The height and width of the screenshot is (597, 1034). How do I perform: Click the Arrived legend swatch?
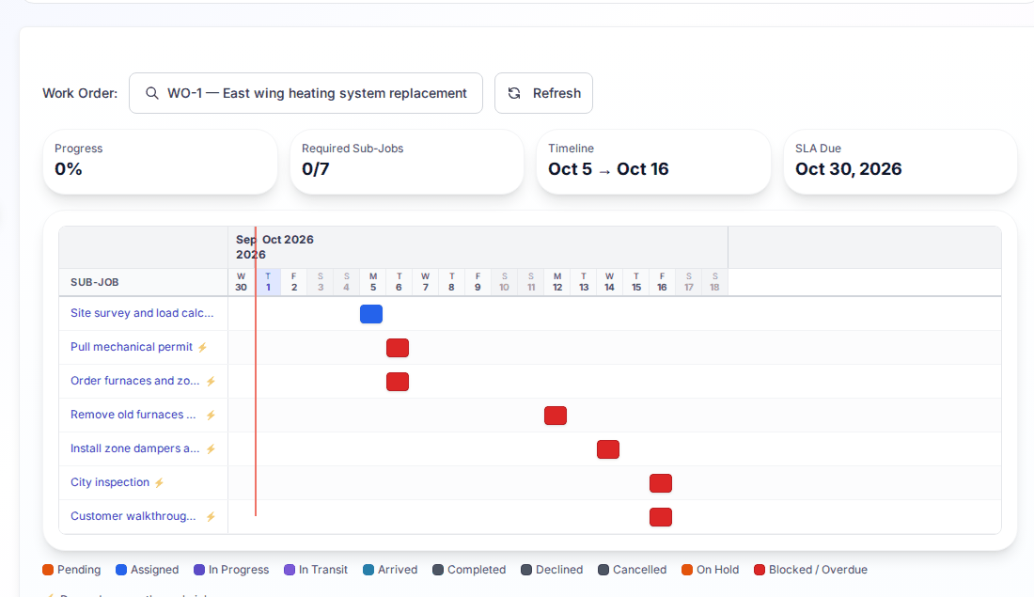pyautogui.click(x=368, y=570)
